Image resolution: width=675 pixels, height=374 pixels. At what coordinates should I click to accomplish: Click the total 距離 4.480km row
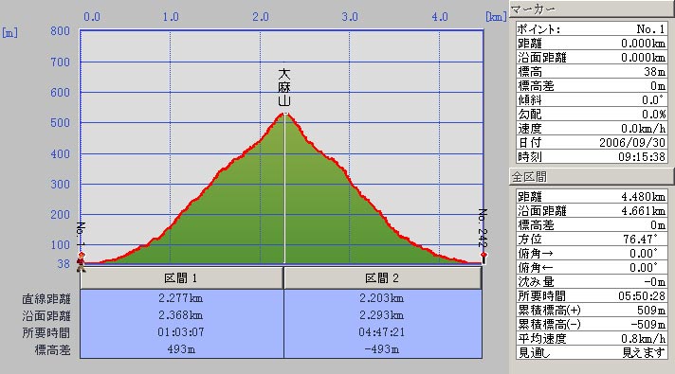tap(592, 196)
